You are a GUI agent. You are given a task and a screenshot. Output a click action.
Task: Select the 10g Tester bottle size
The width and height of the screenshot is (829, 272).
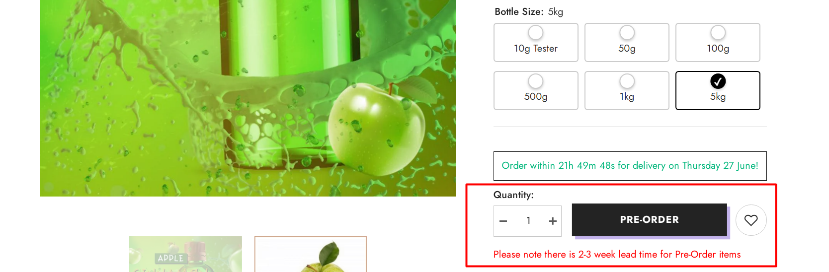(x=536, y=42)
